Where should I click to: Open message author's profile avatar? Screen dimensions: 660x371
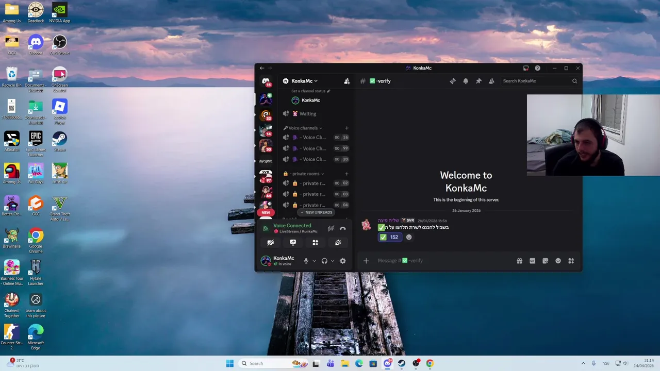click(366, 224)
